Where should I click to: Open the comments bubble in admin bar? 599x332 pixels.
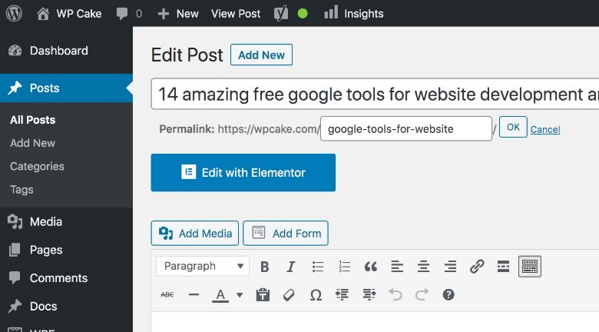(129, 14)
